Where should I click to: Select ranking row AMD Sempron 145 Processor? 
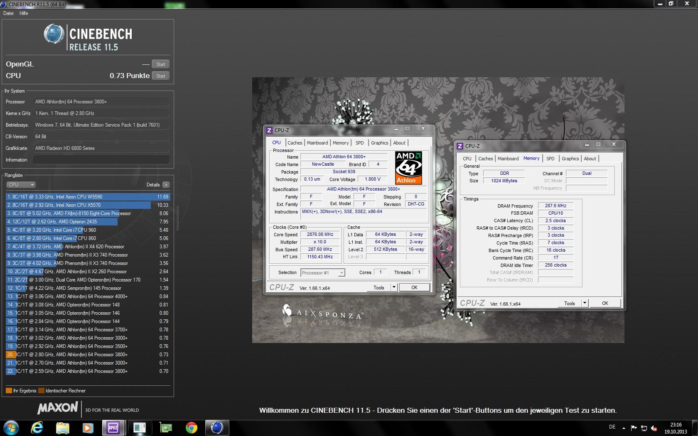(88, 288)
